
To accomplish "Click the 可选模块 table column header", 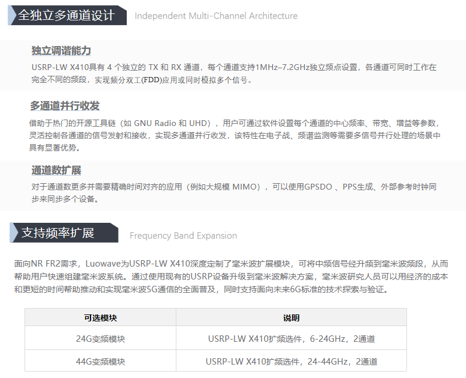I will (x=100, y=318).
